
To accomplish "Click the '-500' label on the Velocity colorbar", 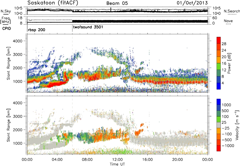I will [x=226, y=140].
